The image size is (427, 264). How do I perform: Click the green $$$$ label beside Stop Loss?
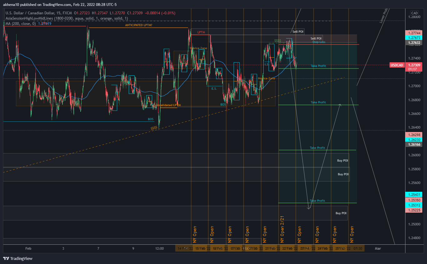[x=277, y=41]
